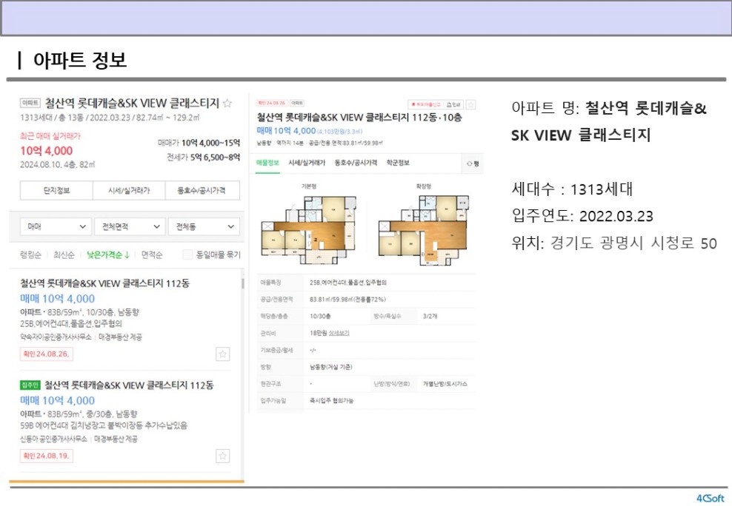Click the 허위매물신고 report button
This screenshot has height=506, width=732.
tap(425, 104)
